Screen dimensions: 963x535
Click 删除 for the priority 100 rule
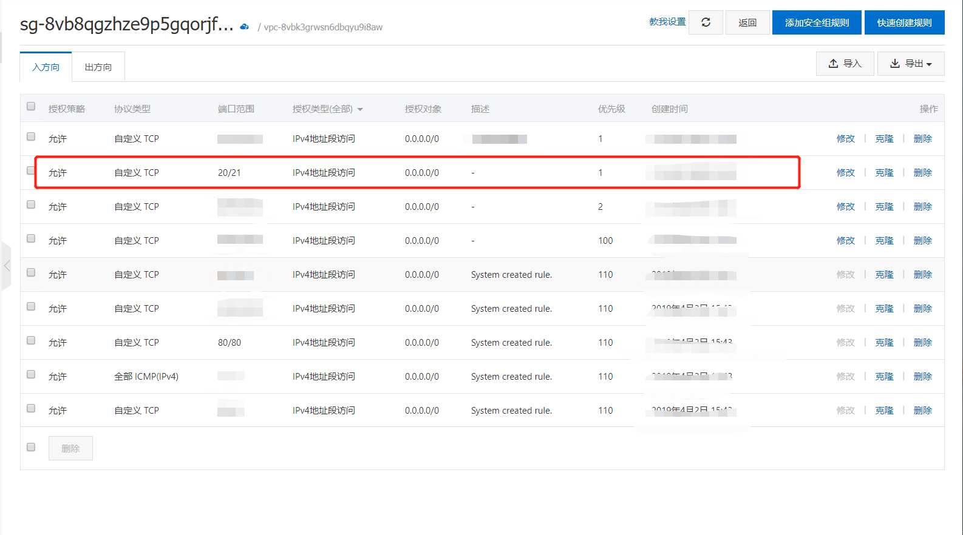pos(923,241)
